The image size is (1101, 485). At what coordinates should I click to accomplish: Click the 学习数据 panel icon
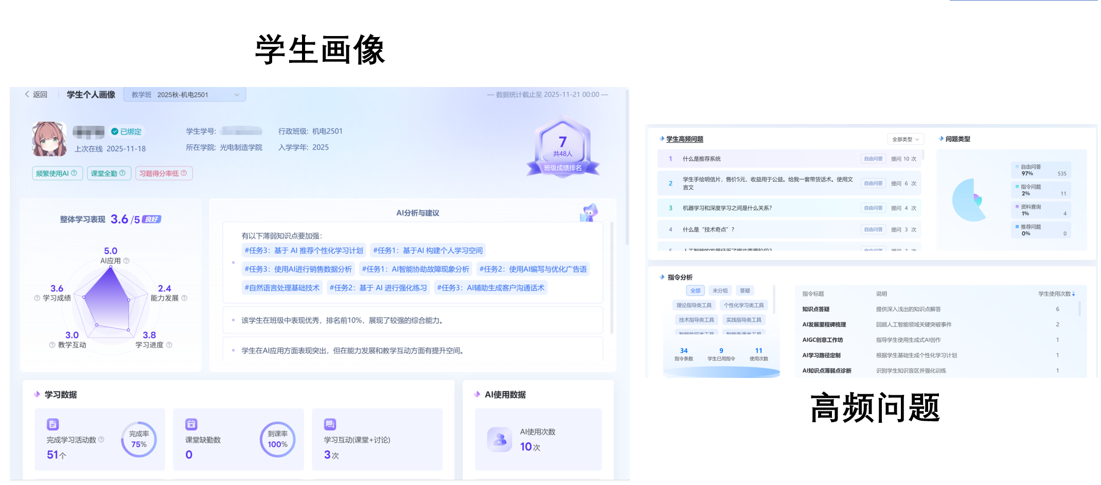(x=36, y=394)
